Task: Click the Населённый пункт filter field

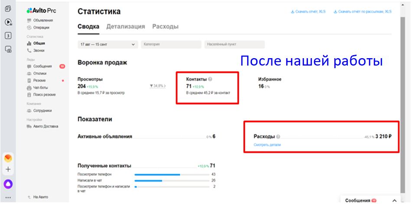Action: (x=235, y=45)
